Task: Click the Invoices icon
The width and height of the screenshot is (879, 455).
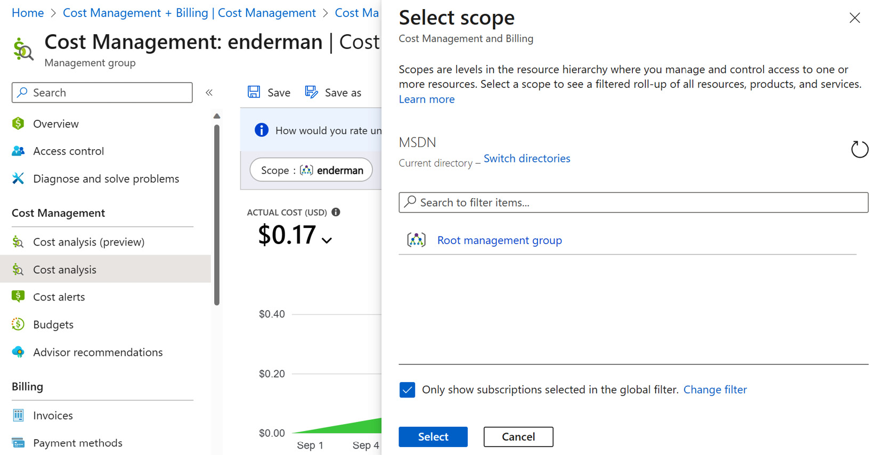Action: tap(18, 416)
